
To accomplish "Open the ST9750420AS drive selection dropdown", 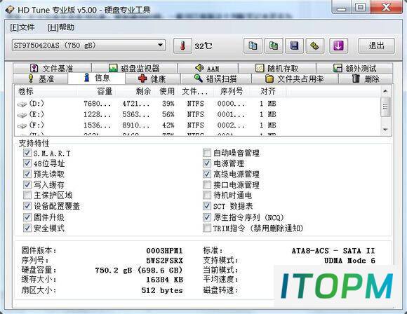I will coord(88,46).
